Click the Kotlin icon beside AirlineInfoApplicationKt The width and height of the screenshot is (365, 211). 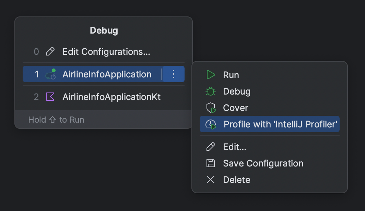pyautogui.click(x=50, y=97)
